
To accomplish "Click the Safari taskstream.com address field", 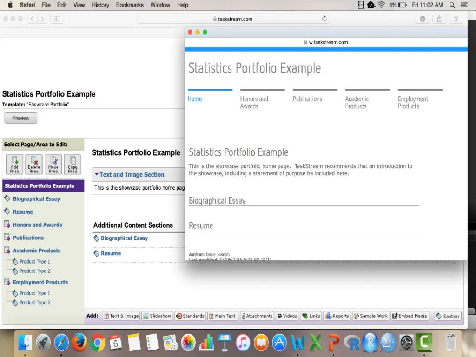I will point(232,19).
